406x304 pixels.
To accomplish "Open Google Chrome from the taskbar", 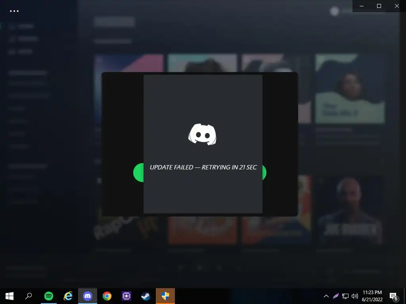I will click(107, 296).
